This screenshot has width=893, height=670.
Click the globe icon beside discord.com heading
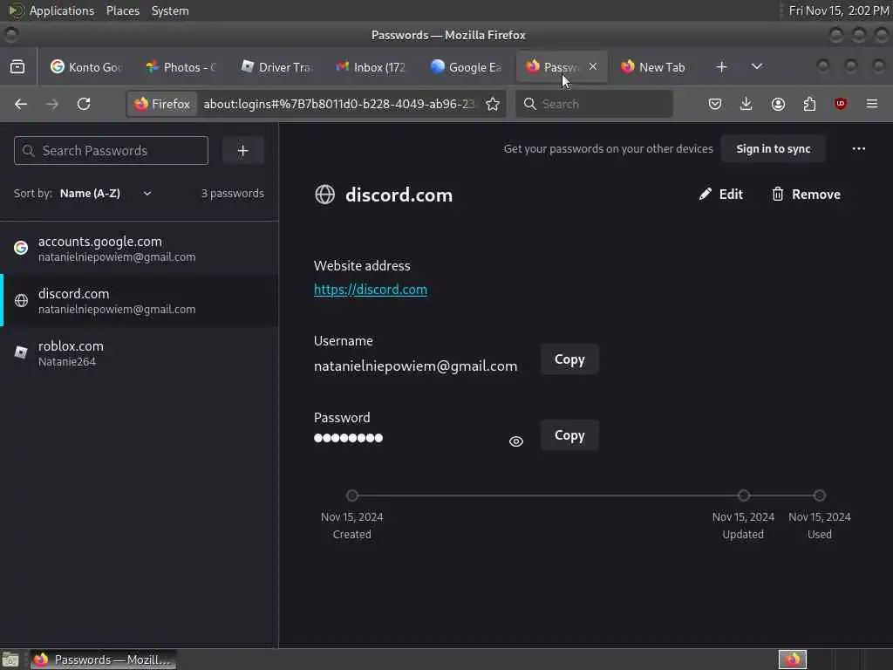pyautogui.click(x=324, y=195)
